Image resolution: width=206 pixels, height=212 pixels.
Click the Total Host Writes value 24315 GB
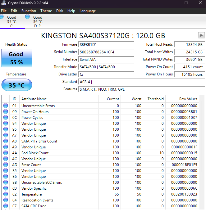pos(189,52)
